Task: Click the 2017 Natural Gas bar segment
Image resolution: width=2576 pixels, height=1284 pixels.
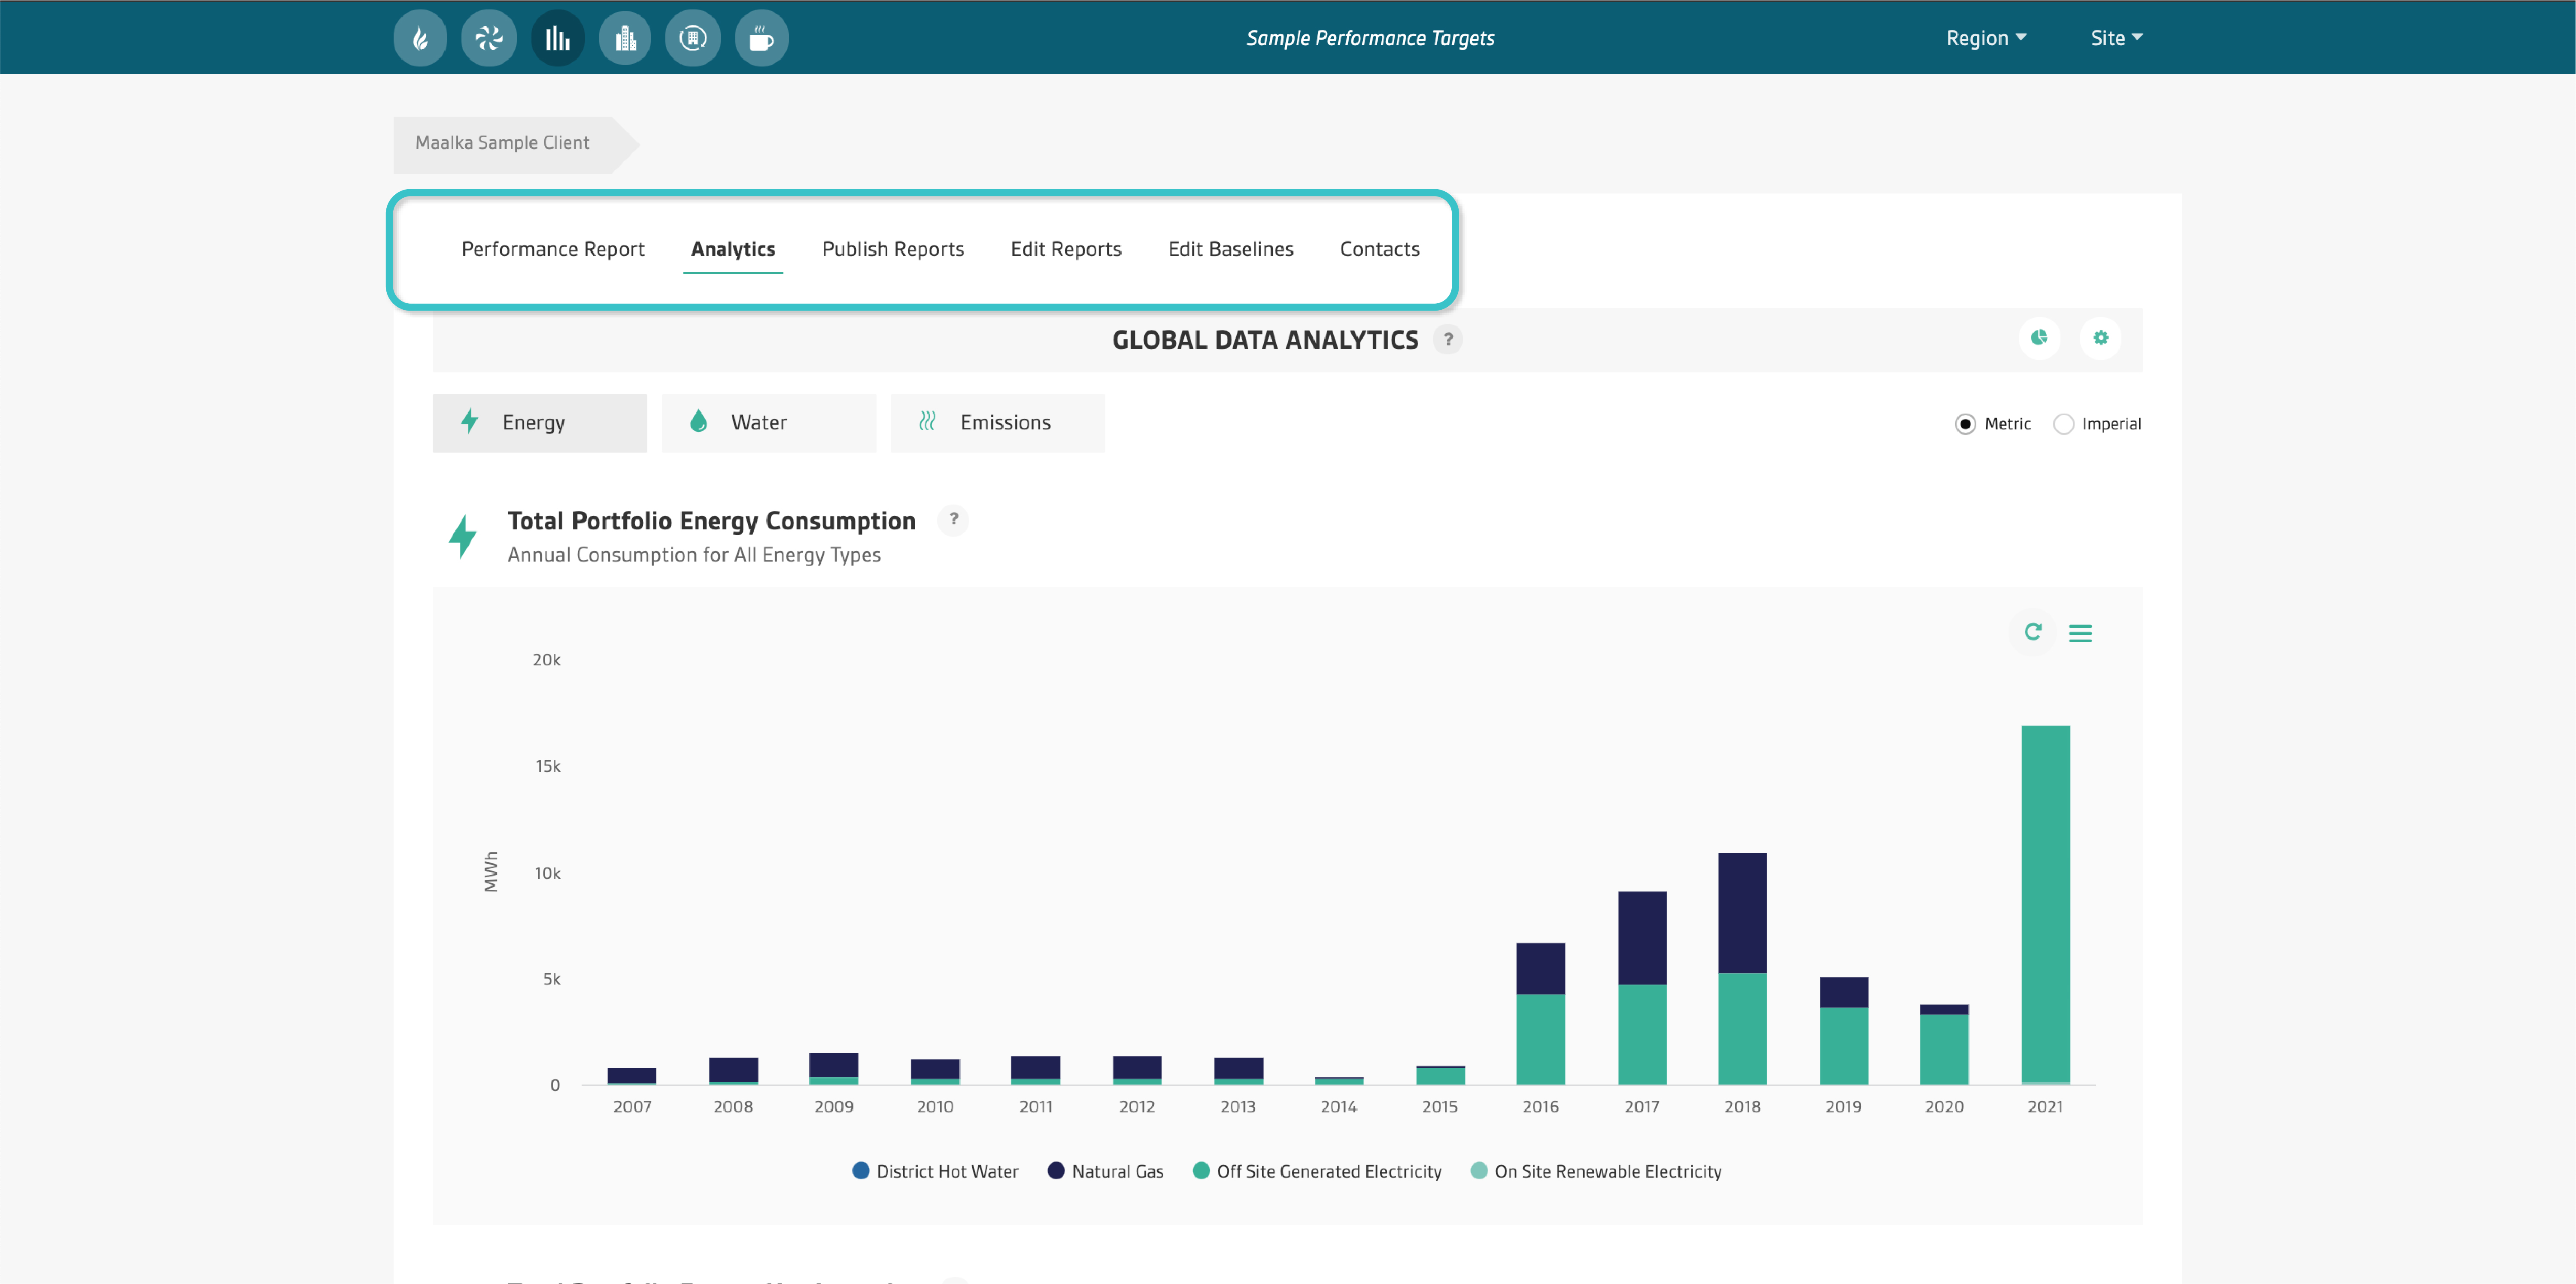Action: click(1642, 937)
